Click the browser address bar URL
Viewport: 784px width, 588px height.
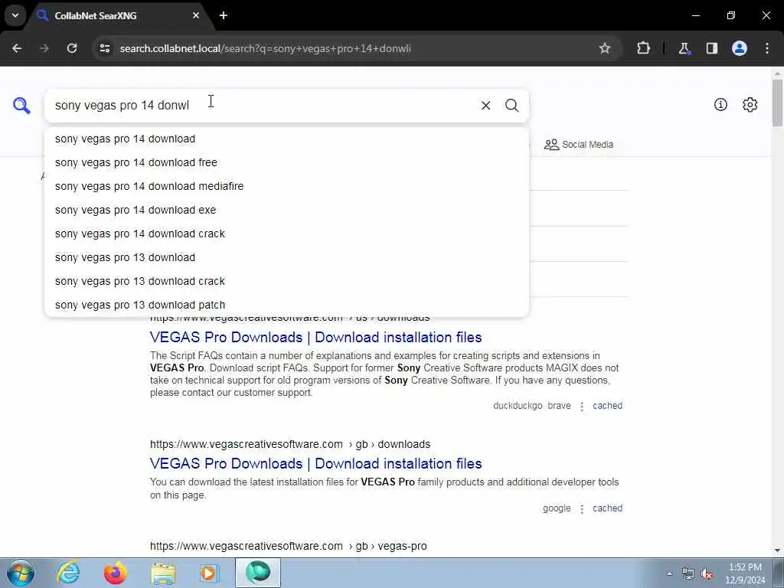(265, 48)
